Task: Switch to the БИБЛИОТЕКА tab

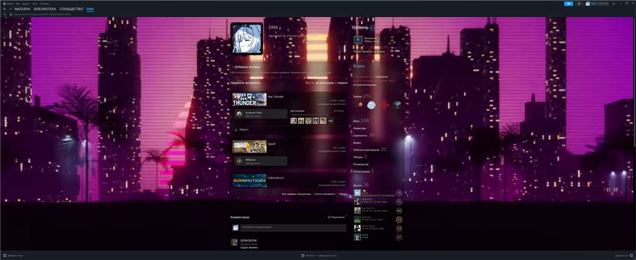Action: coord(45,9)
